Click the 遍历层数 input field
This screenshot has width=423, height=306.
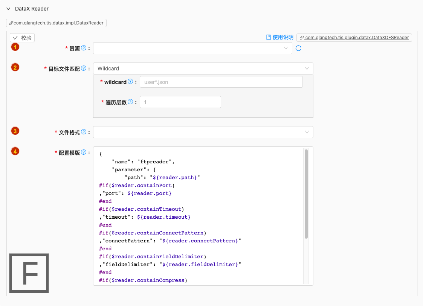pyautogui.click(x=180, y=102)
